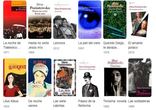Open the El amante polaco title link

click(x=135, y=45)
